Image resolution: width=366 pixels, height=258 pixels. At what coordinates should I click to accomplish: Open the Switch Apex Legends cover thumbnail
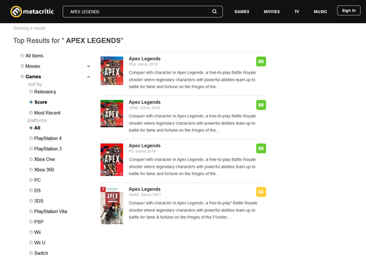(112, 206)
